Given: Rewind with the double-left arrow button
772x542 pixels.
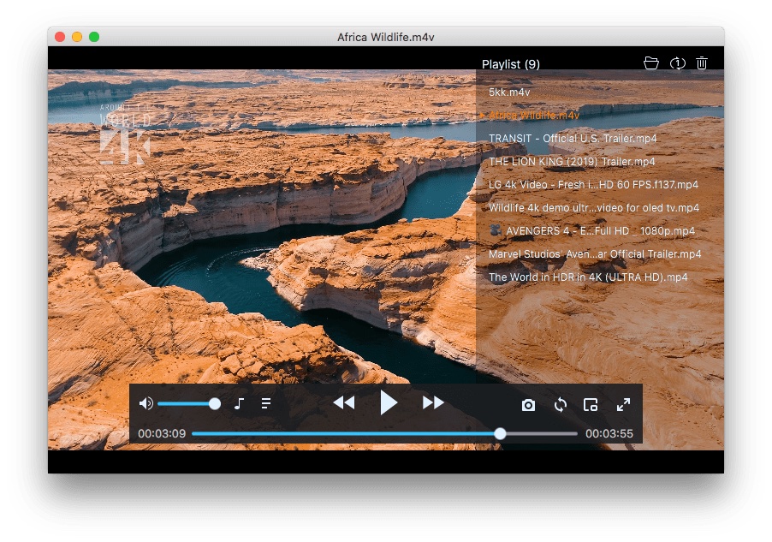Looking at the screenshot, I should [x=344, y=402].
